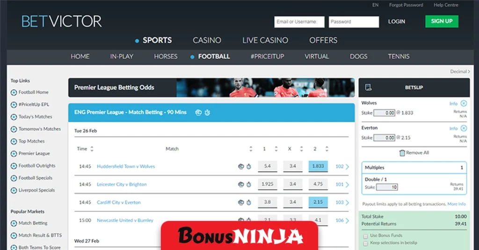479x250 pixels.
Task: Tick the Keep selections in betslip checkbox
Action: click(x=365, y=243)
